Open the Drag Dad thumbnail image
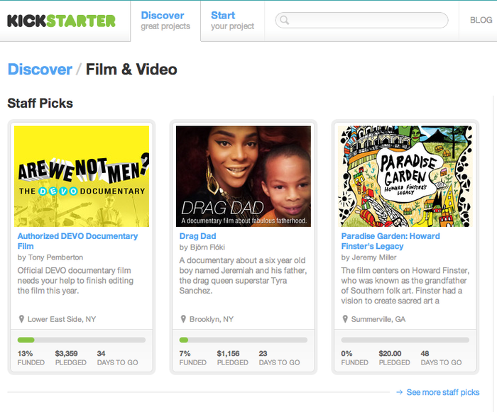The height and width of the screenshot is (412, 497). pyautogui.click(x=244, y=176)
